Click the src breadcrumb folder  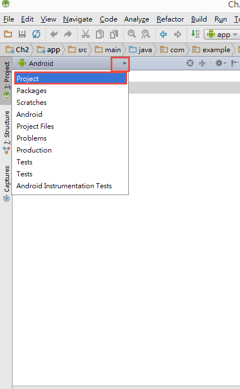(x=78, y=50)
